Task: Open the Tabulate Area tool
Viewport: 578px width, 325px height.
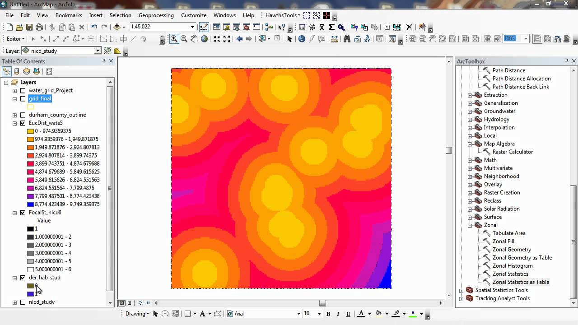Action: pos(509,233)
